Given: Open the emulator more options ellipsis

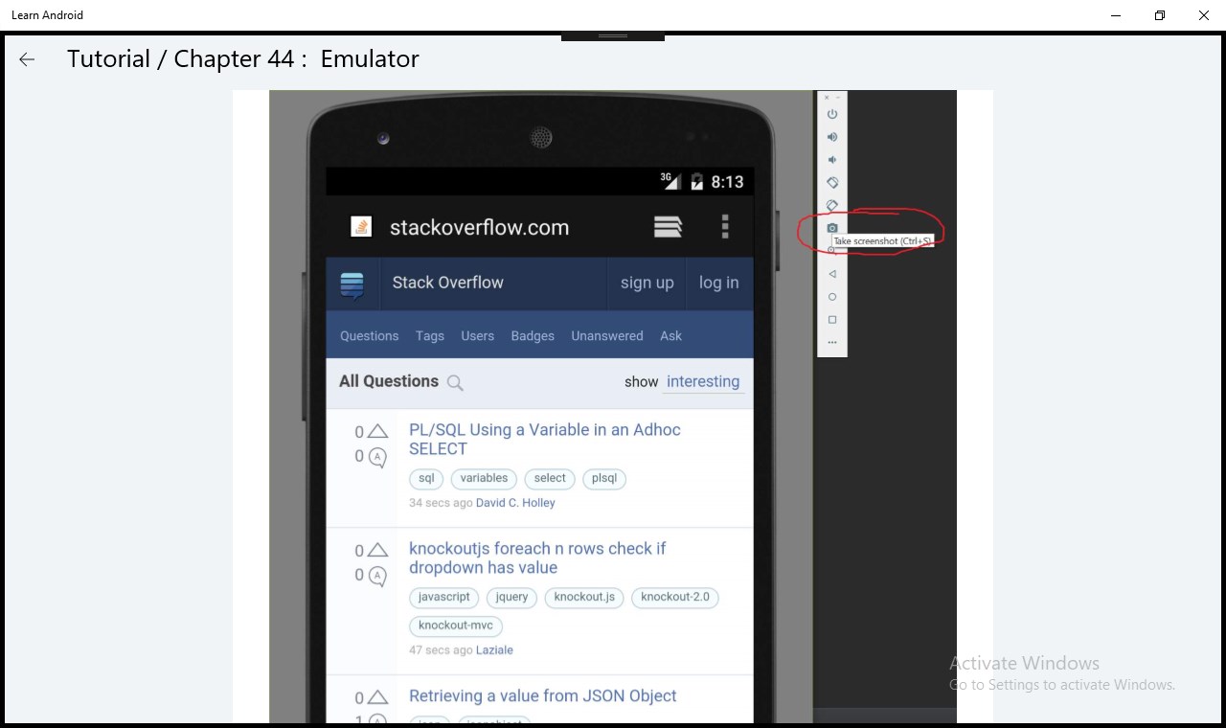Looking at the screenshot, I should (832, 342).
